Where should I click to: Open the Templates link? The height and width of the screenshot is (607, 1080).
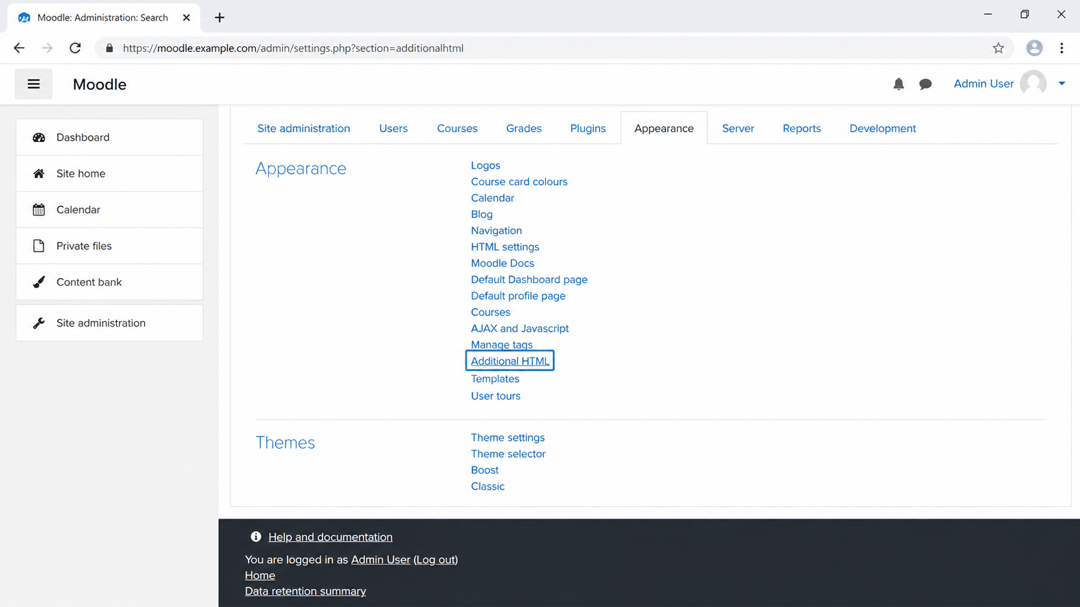pos(495,379)
